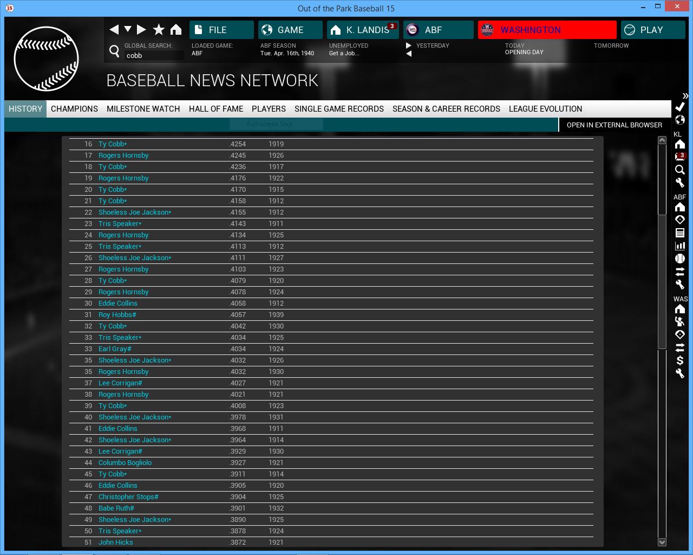Open the Babe Ruth player link

[x=116, y=508]
